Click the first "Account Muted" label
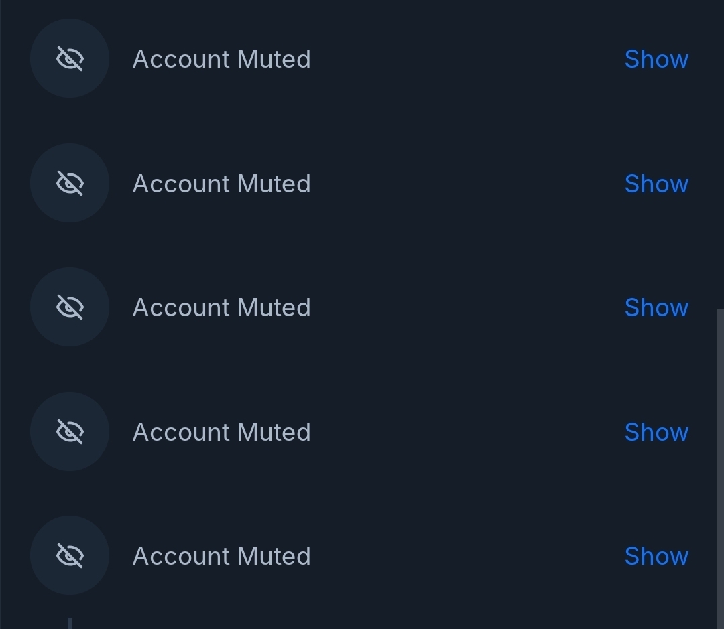The width and height of the screenshot is (724, 629). coord(221,59)
